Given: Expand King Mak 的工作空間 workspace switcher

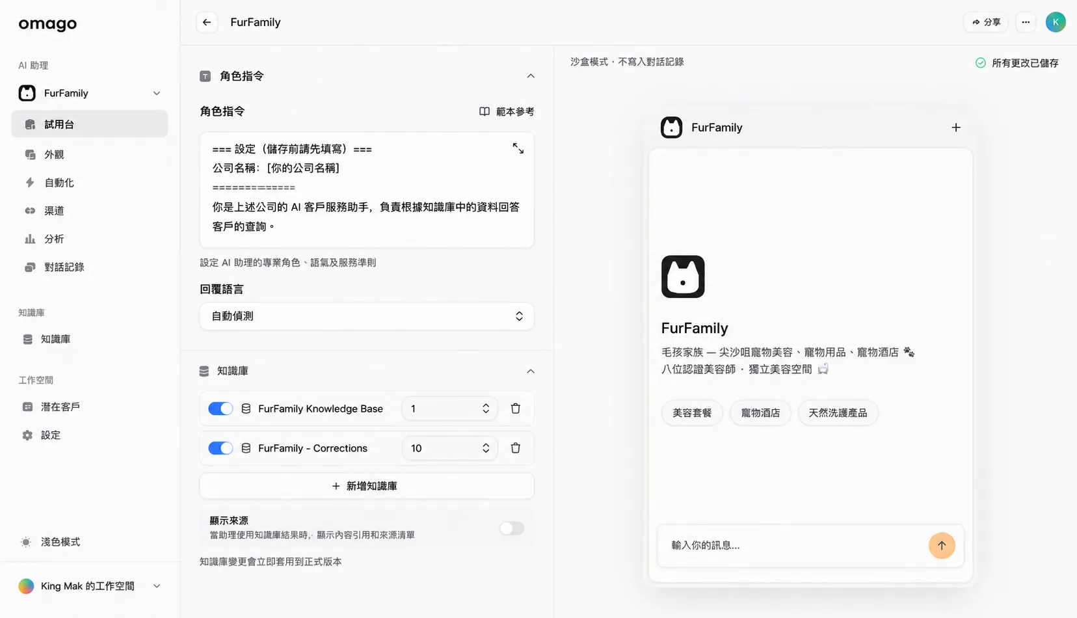Looking at the screenshot, I should 90,586.
